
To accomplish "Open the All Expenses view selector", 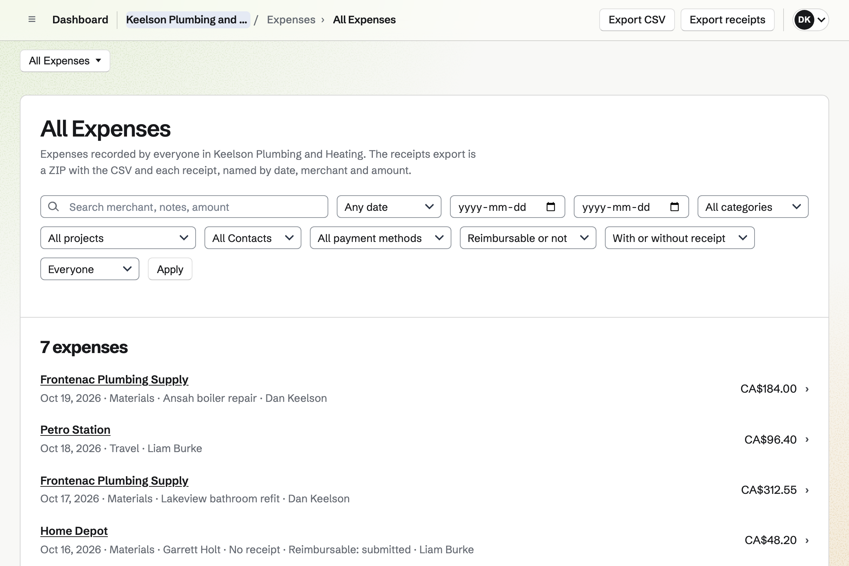I will tap(65, 60).
